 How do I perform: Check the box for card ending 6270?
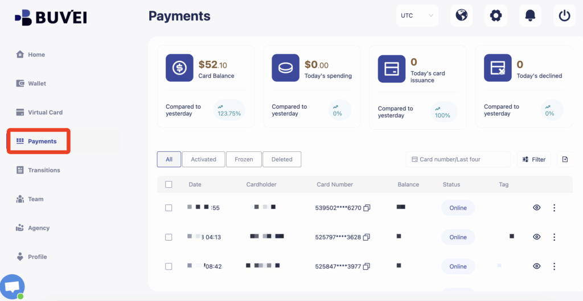point(169,208)
